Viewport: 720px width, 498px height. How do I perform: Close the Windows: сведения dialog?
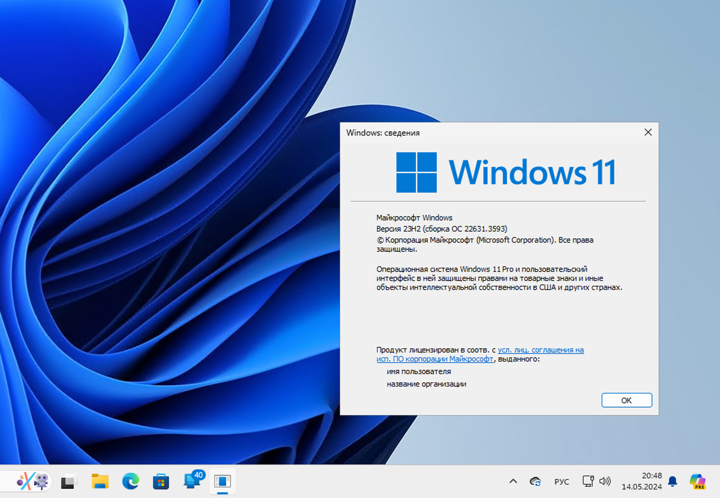648,132
